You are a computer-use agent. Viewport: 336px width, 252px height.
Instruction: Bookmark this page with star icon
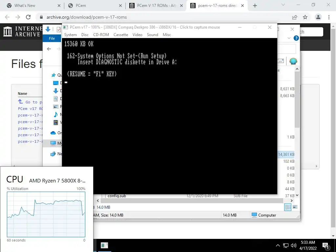point(305,17)
